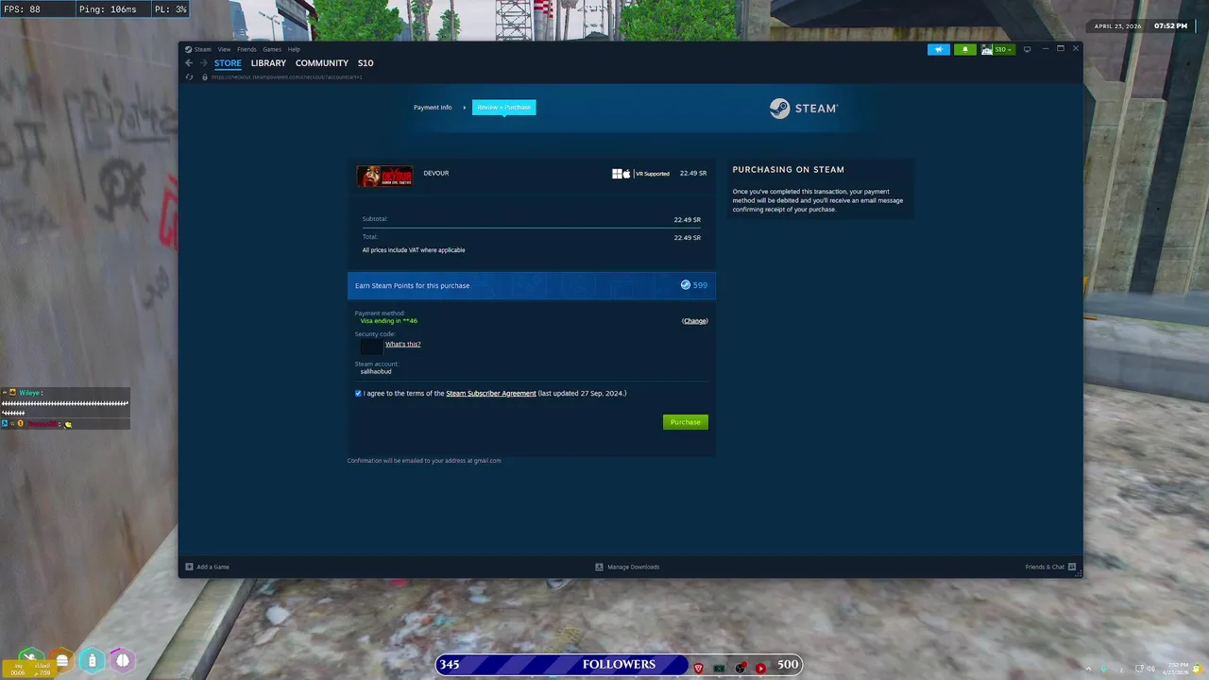1209x680 pixels.
Task: Open the Help menu
Action: (294, 49)
